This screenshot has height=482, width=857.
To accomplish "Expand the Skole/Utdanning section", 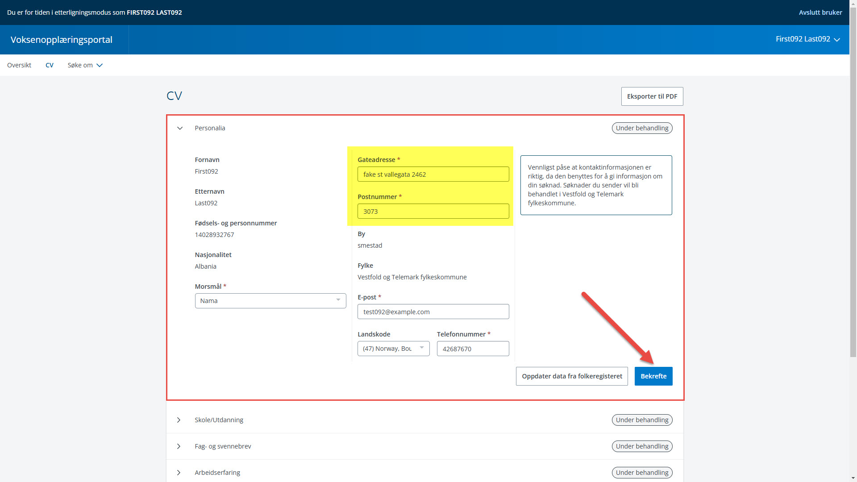I will (179, 420).
